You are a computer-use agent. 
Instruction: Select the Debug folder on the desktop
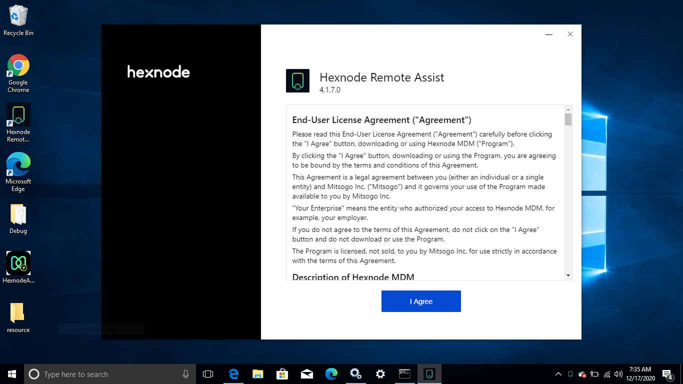(x=18, y=218)
